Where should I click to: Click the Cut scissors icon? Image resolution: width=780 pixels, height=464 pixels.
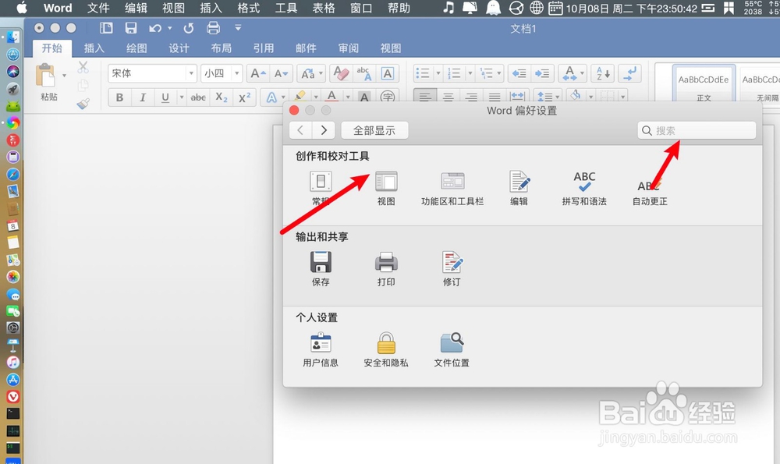[x=83, y=66]
